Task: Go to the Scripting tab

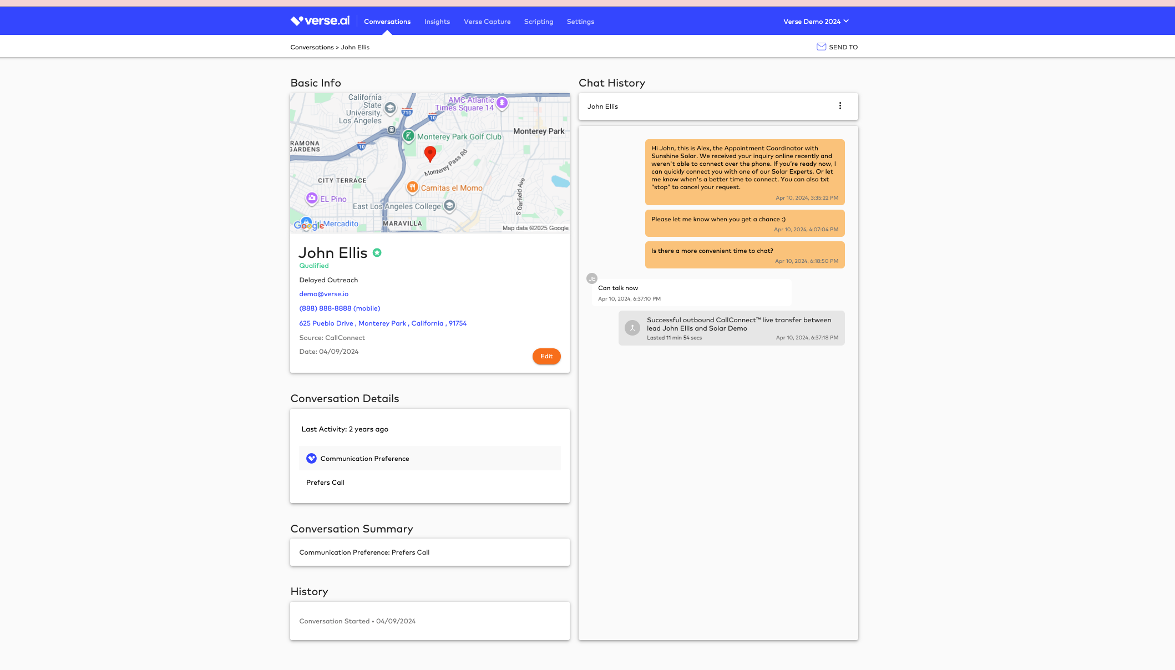Action: tap(538, 22)
